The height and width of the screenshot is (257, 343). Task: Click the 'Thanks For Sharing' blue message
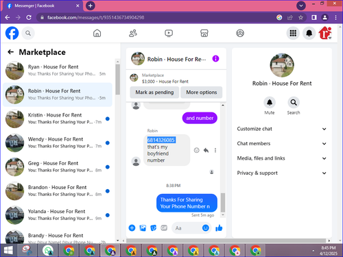tap(187, 203)
